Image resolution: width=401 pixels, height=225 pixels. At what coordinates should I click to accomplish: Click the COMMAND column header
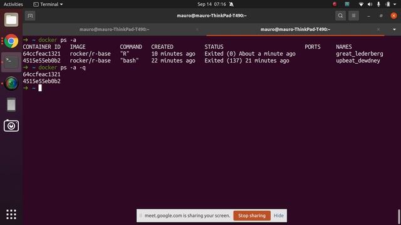(x=131, y=47)
